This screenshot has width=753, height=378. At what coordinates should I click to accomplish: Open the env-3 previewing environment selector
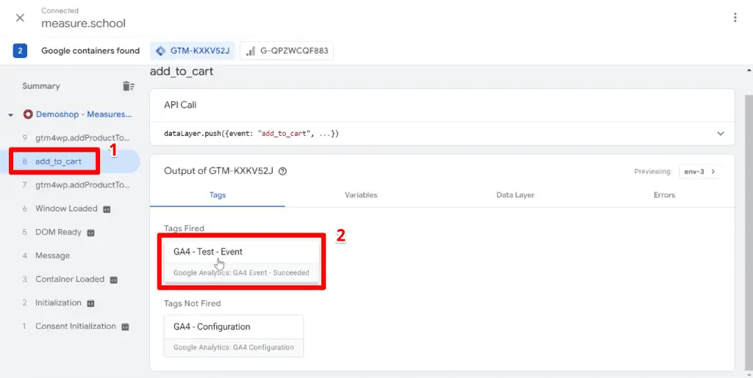point(701,172)
